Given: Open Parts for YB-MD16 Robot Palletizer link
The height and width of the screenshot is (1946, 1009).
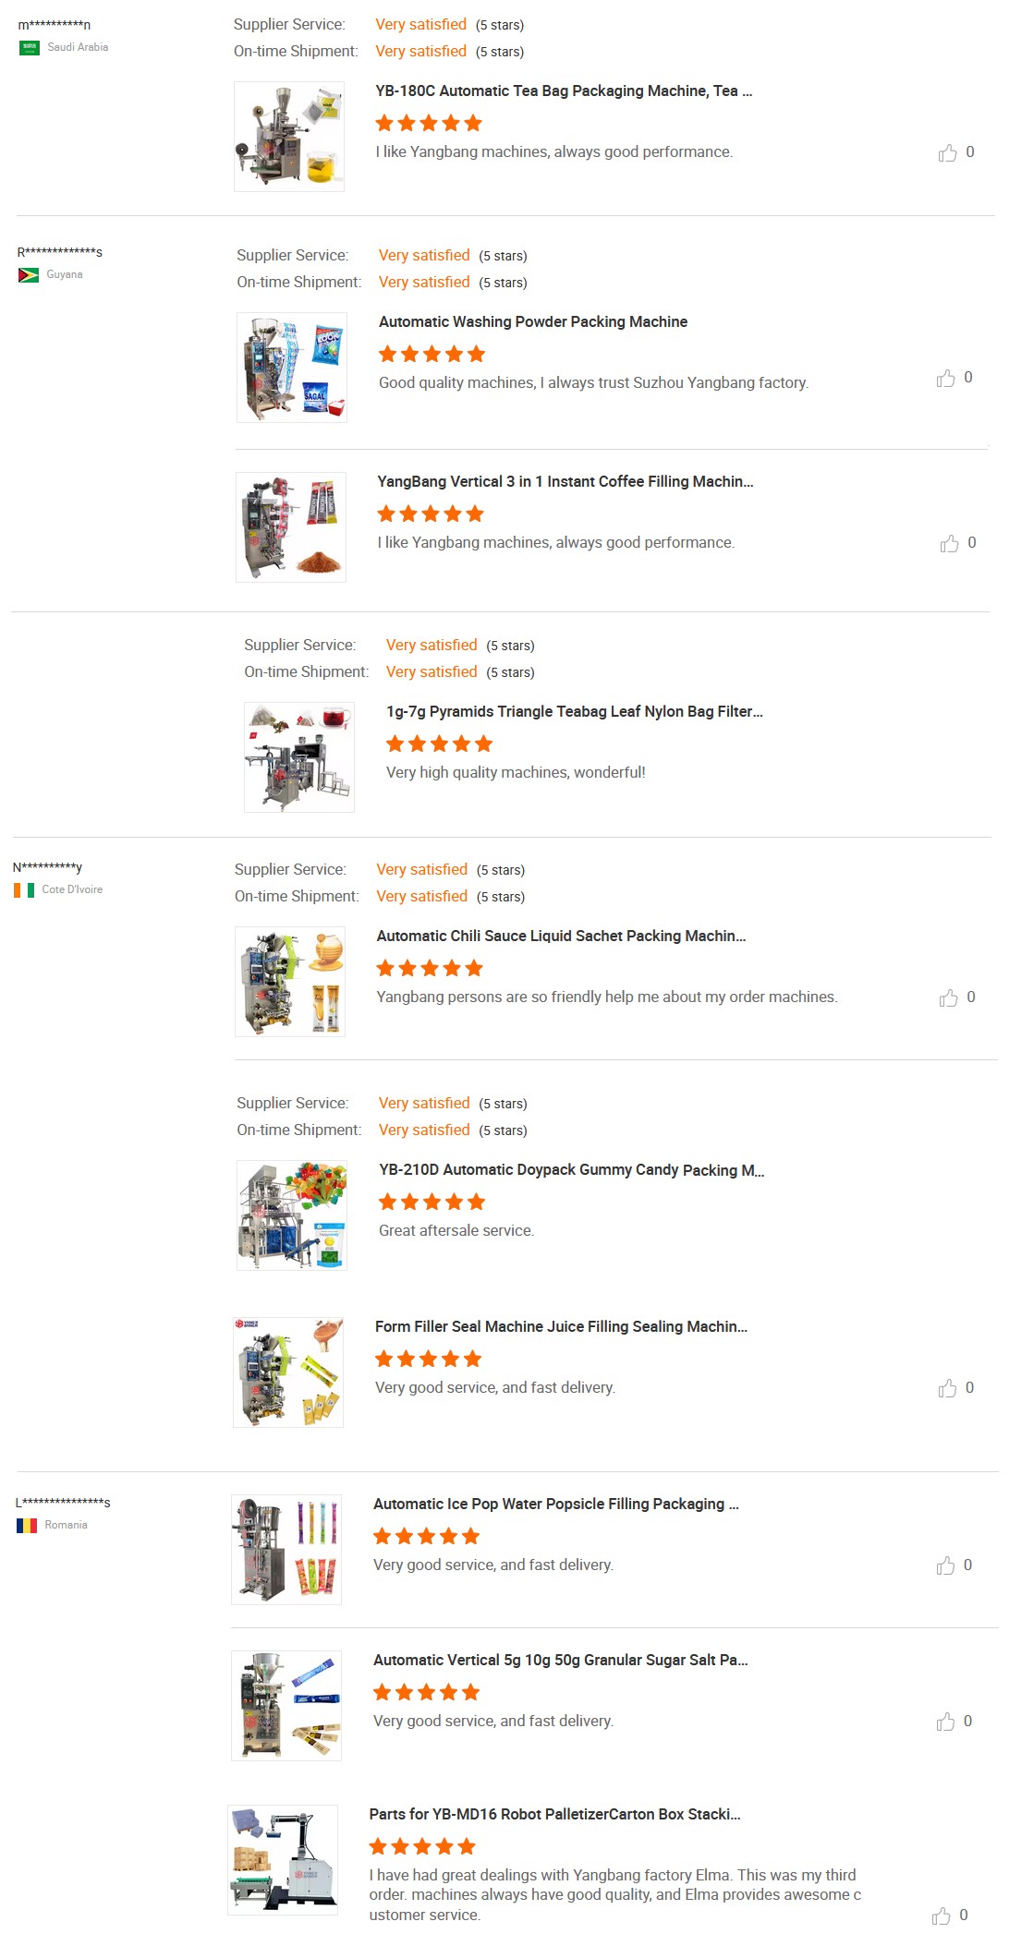Looking at the screenshot, I should tap(555, 1814).
